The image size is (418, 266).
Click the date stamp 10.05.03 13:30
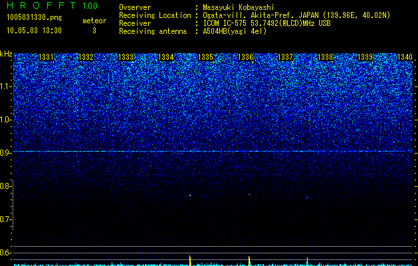click(x=34, y=31)
